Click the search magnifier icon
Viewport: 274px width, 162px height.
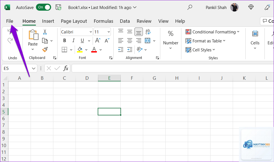pyautogui.click(x=190, y=7)
